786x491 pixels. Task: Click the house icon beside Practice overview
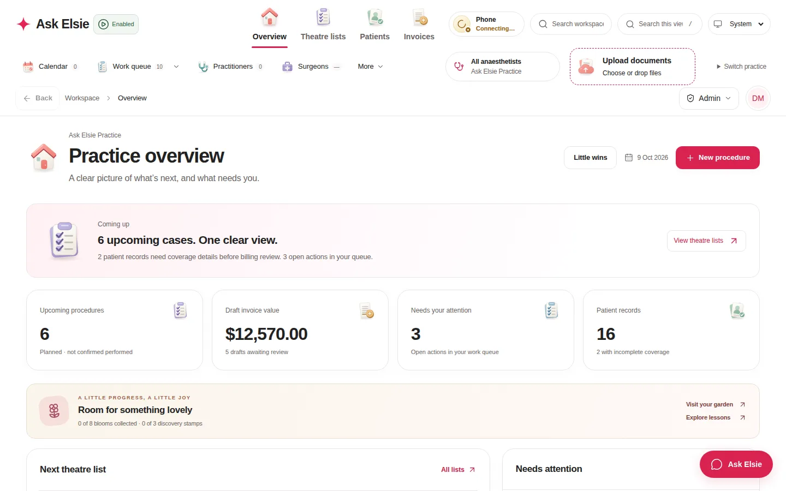pyautogui.click(x=44, y=158)
